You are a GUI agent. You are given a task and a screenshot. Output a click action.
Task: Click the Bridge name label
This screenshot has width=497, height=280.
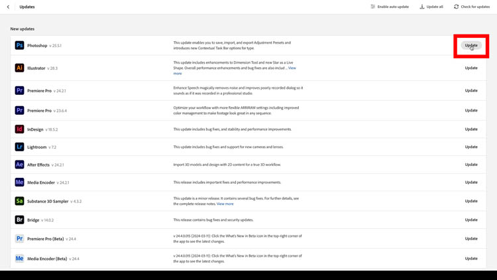pos(33,220)
